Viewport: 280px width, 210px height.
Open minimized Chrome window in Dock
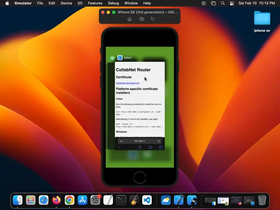click(x=223, y=200)
